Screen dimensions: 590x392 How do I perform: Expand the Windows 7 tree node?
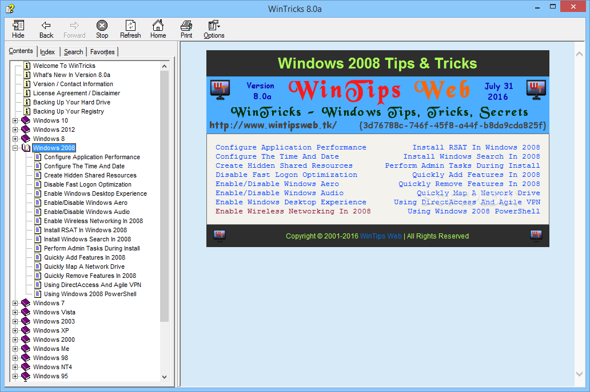[15, 303]
